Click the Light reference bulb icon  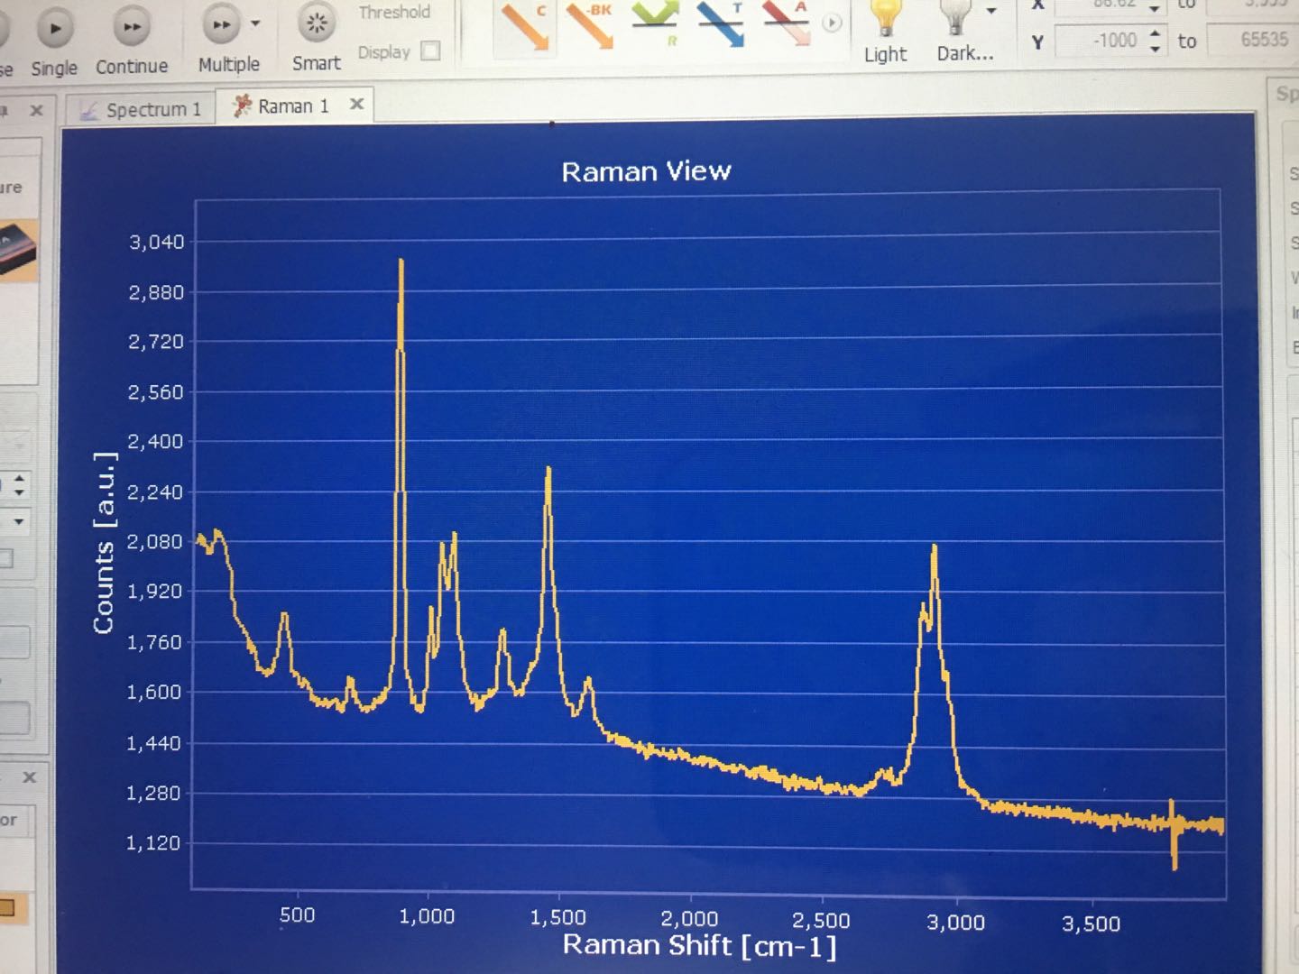(x=885, y=20)
